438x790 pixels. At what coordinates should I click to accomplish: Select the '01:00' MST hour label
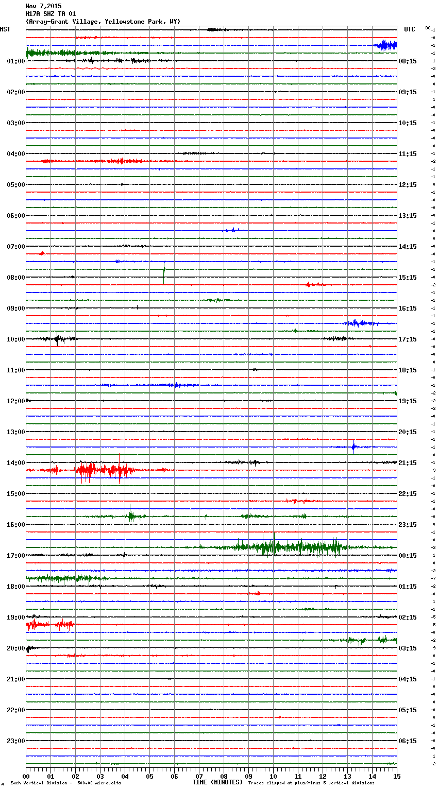pyautogui.click(x=16, y=61)
